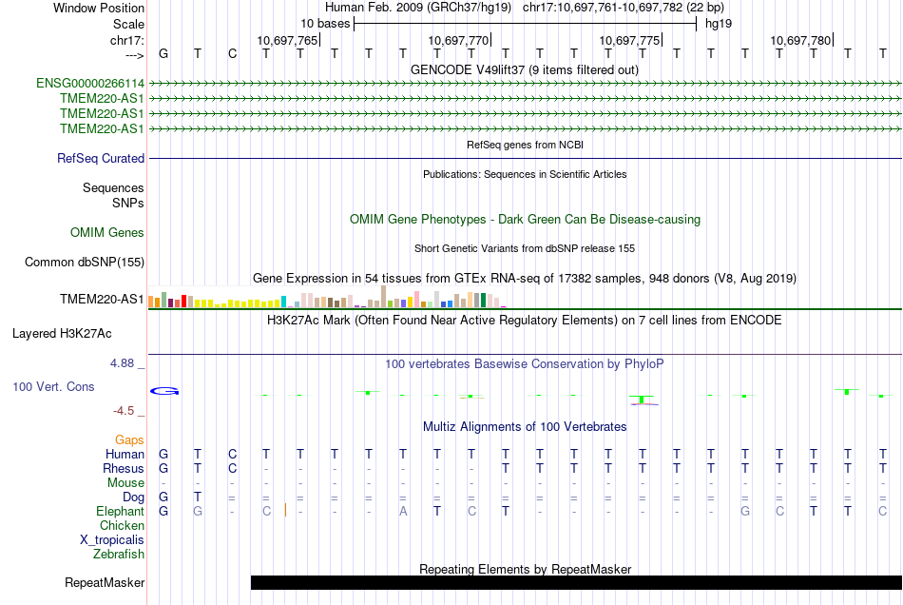This screenshot has width=903, height=605.
Task: Open Short Genetic Variants from dbSNP title
Action: coord(525,248)
